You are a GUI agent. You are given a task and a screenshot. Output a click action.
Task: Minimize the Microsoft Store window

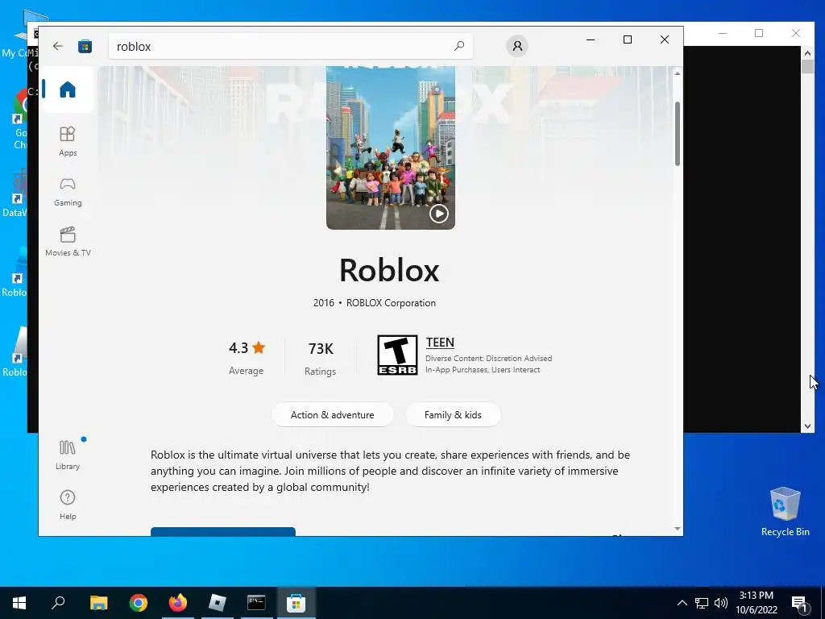tap(591, 39)
